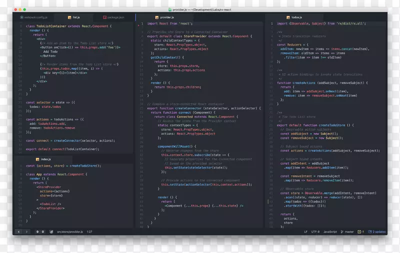Screen dimensions: 400x253
Task: Click the src/store/provider.js file path
Action: coord(69,232)
